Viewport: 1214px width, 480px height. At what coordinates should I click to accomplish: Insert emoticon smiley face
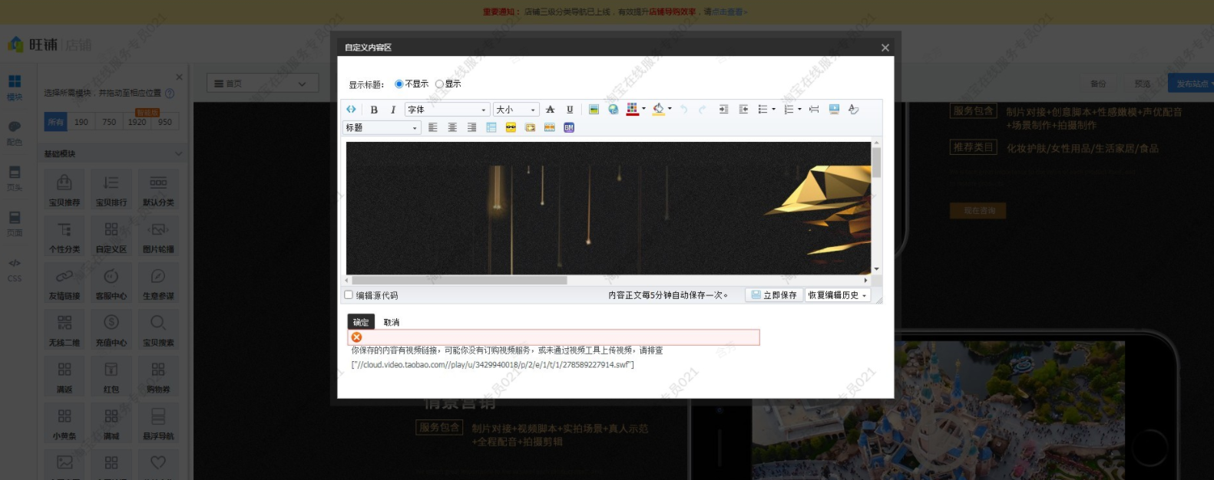point(511,127)
